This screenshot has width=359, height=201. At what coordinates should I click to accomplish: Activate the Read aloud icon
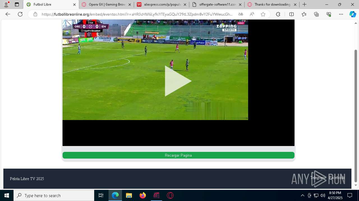pos(252,14)
